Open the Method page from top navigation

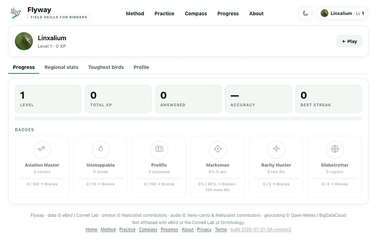pyautogui.click(x=135, y=14)
